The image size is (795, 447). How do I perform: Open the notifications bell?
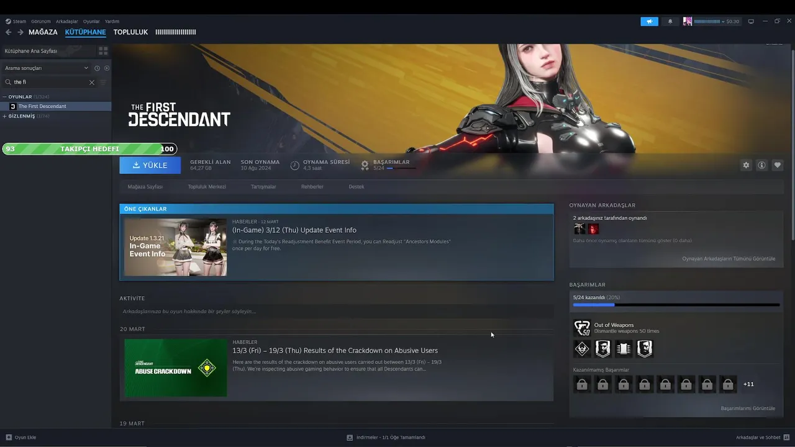(670, 21)
